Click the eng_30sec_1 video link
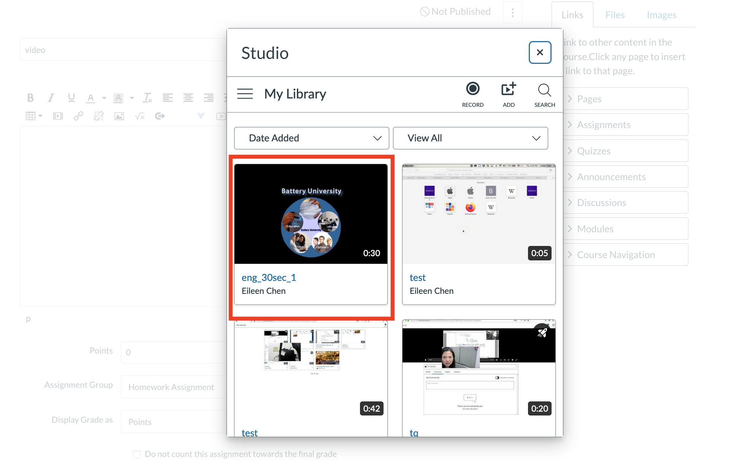The width and height of the screenshot is (742, 463). 269,277
